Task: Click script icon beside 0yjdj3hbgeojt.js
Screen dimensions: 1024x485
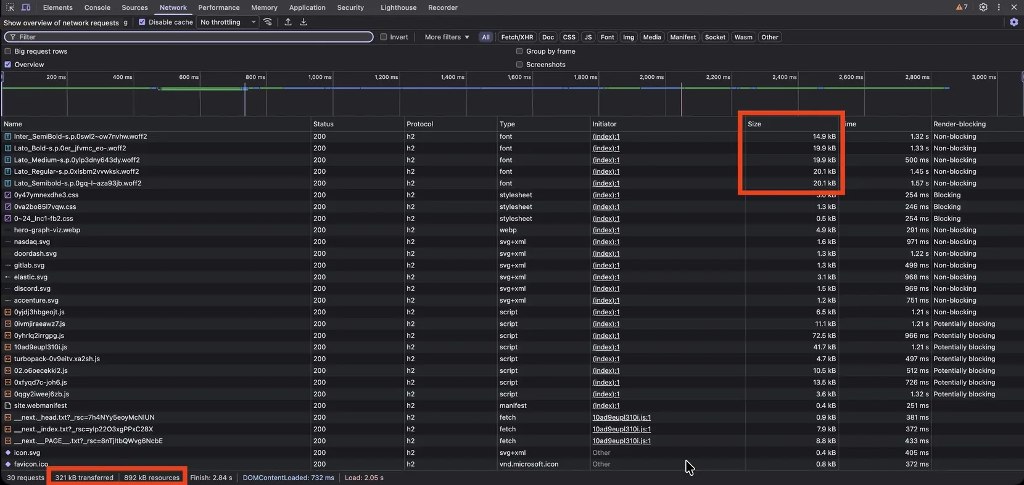Action: click(8, 312)
